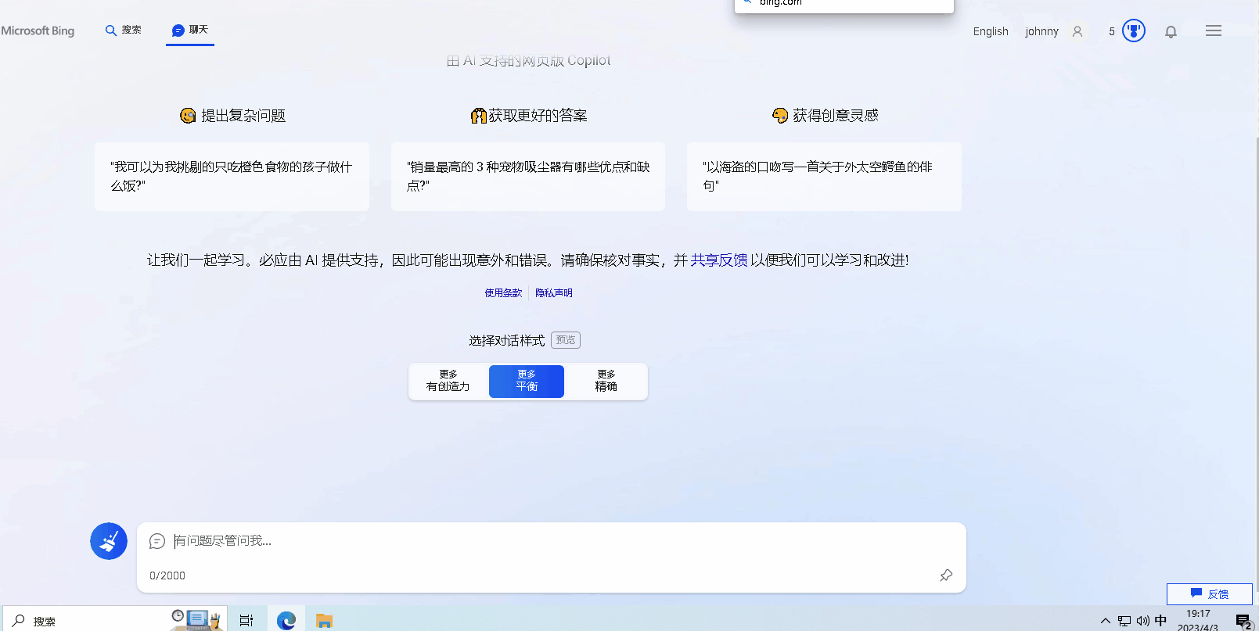Select the 聊天 chat tab
Image resolution: width=1259 pixels, height=631 pixels.
[x=190, y=30]
